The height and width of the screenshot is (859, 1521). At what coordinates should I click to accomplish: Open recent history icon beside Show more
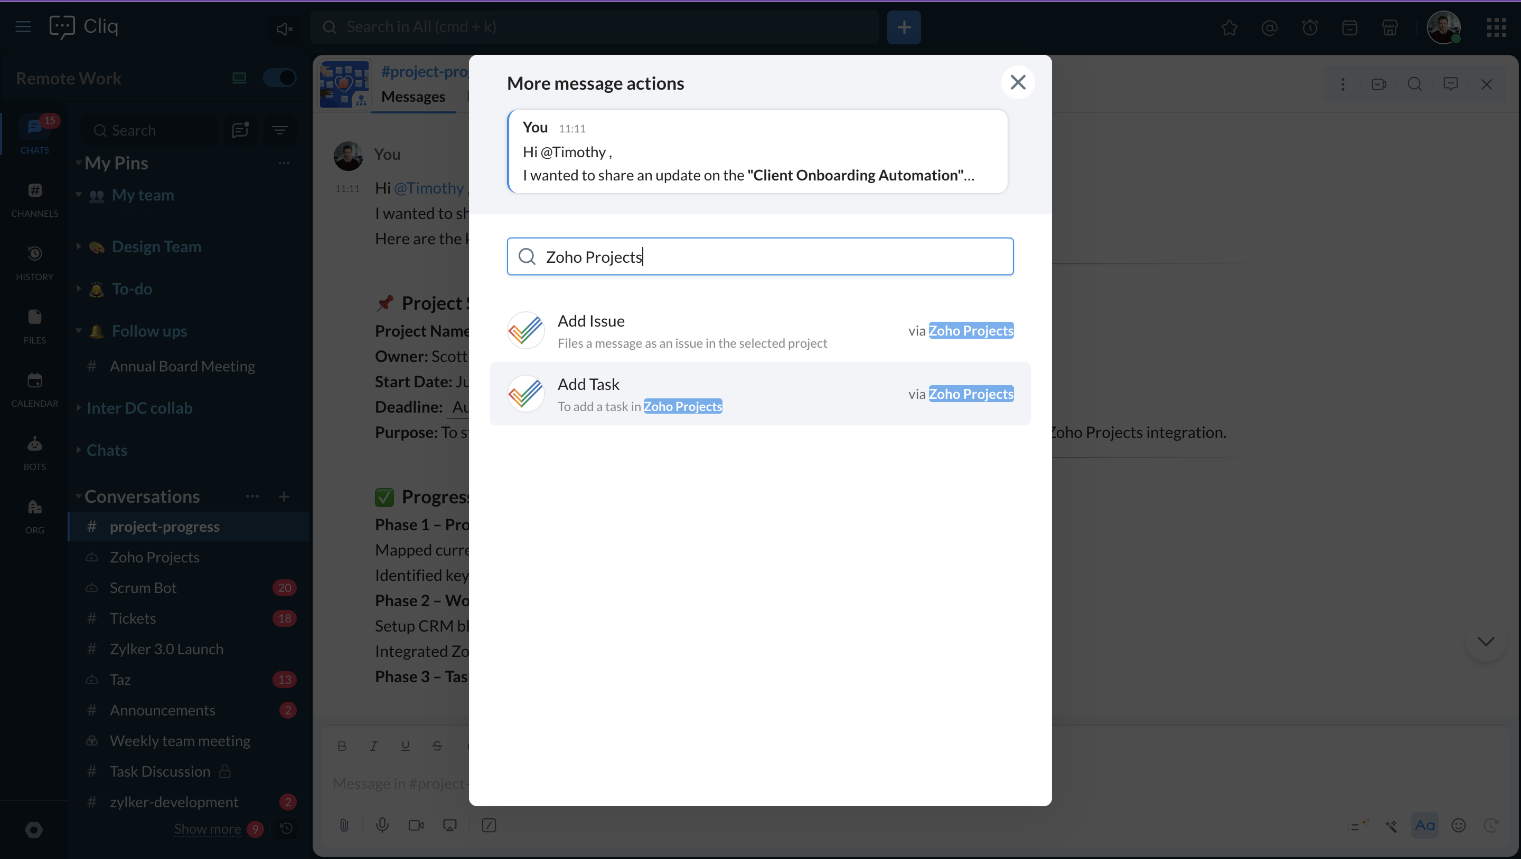pyautogui.click(x=286, y=829)
